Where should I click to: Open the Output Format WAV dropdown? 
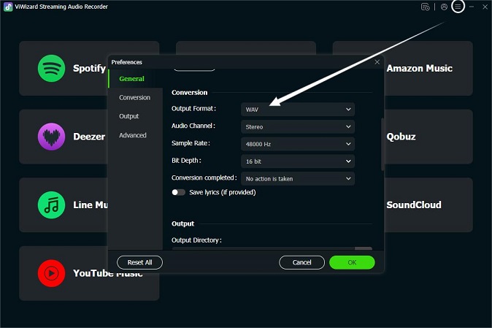coord(298,110)
